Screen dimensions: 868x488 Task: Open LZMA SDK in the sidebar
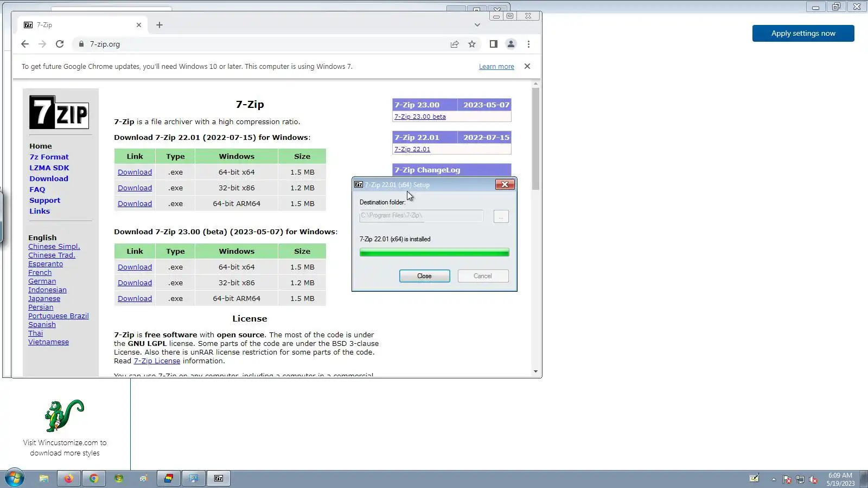tap(49, 168)
